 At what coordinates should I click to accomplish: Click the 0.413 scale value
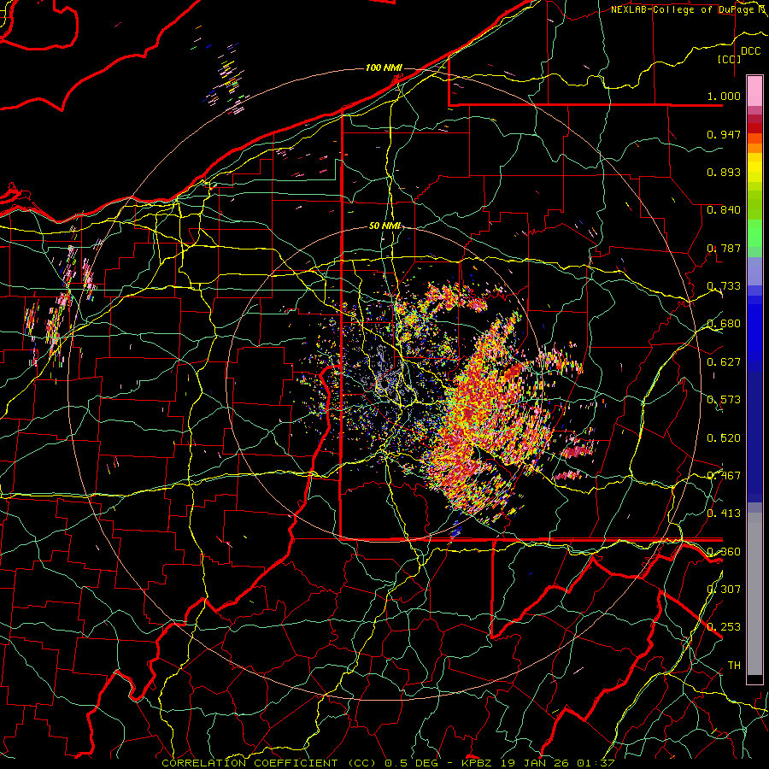click(724, 514)
